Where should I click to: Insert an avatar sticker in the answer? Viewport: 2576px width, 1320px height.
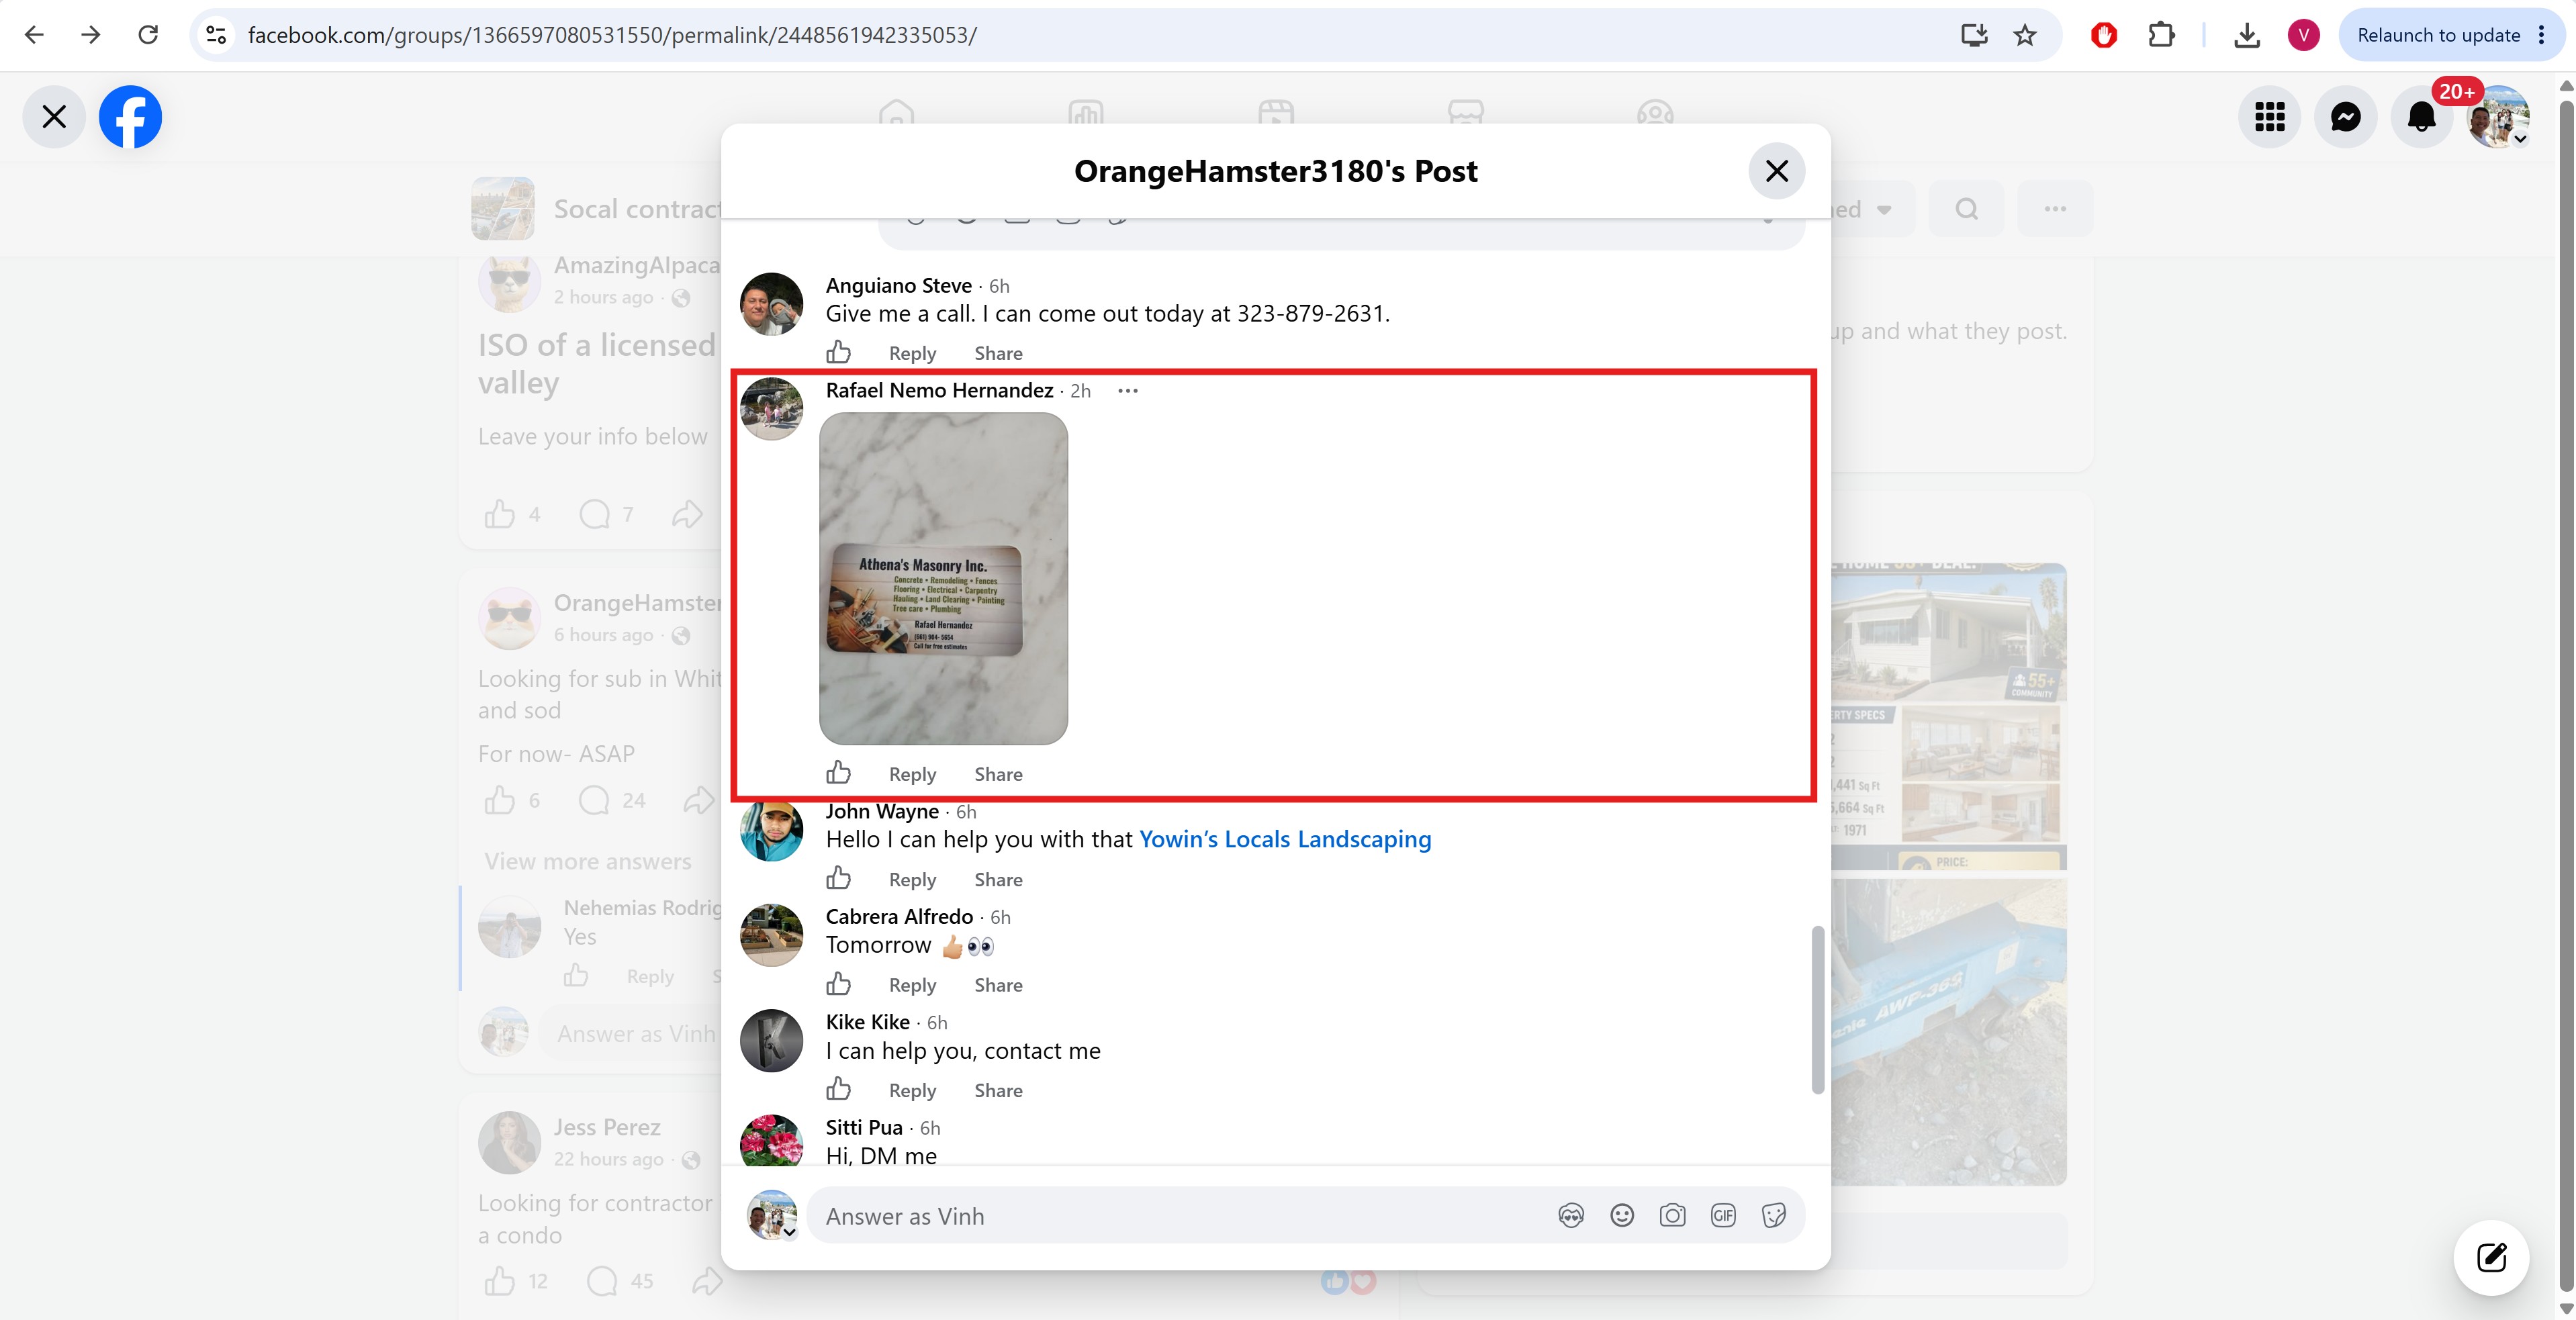(1571, 1216)
